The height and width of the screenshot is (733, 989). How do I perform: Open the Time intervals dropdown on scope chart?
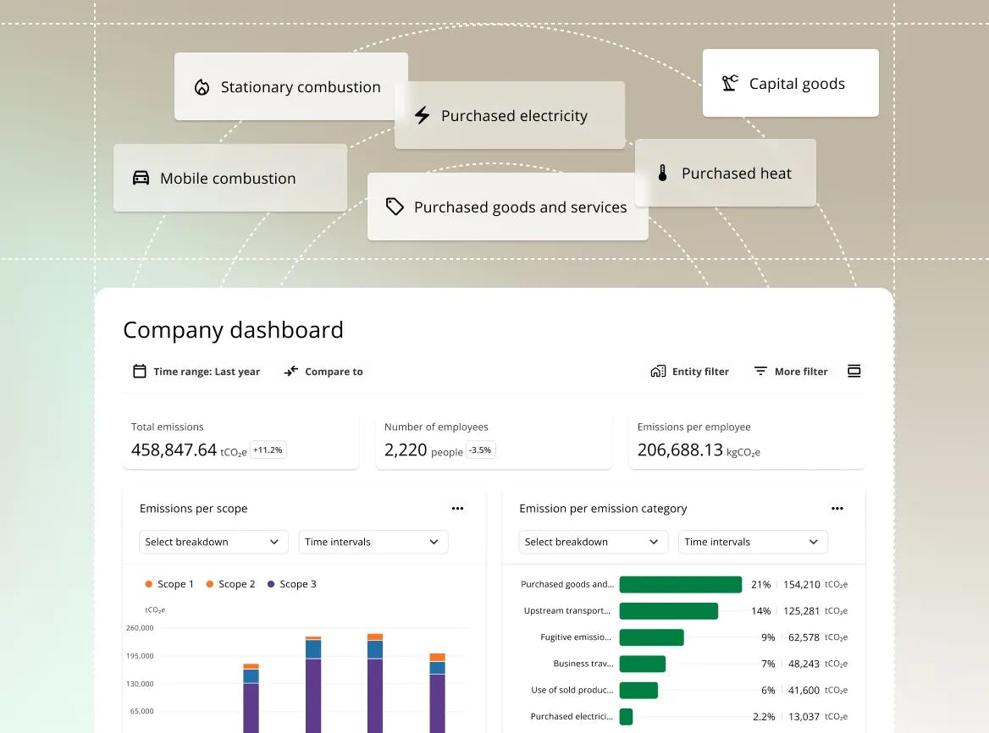[x=373, y=542]
